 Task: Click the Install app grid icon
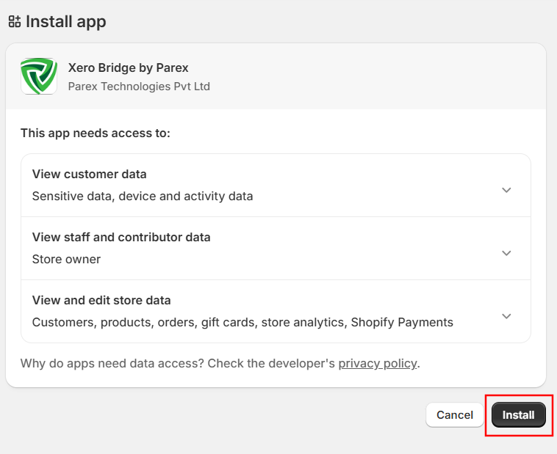[14, 22]
